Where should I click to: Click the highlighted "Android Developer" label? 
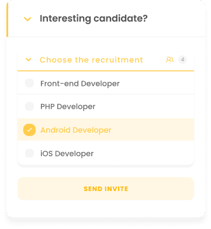pos(76,130)
